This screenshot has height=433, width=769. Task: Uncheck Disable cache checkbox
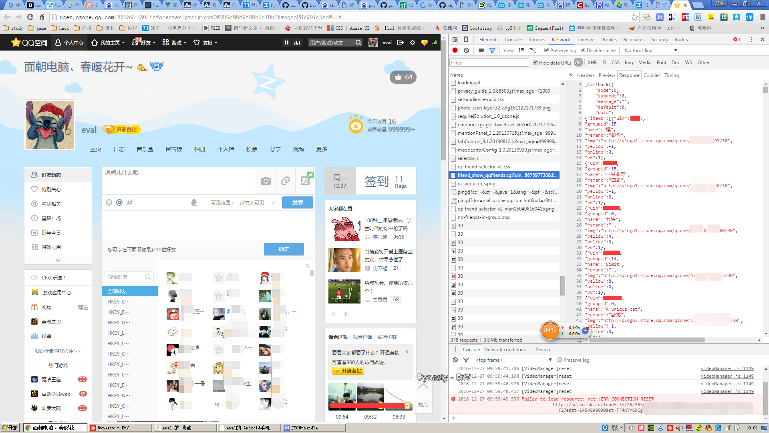tap(583, 51)
